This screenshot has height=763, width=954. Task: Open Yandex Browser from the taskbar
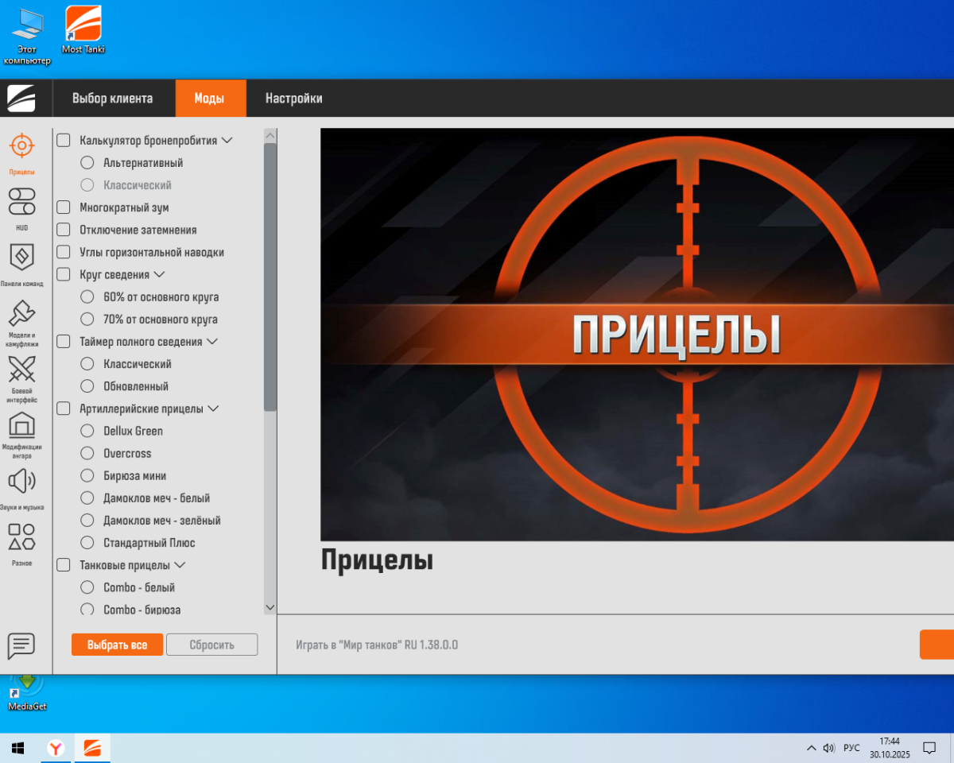tap(56, 748)
